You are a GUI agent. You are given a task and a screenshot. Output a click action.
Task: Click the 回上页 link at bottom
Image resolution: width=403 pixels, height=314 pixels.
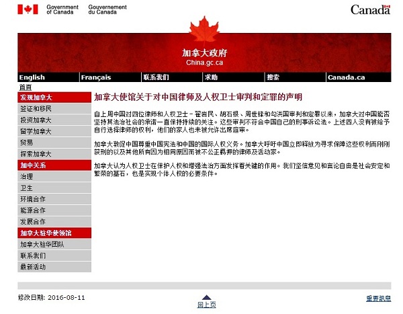[x=207, y=305]
